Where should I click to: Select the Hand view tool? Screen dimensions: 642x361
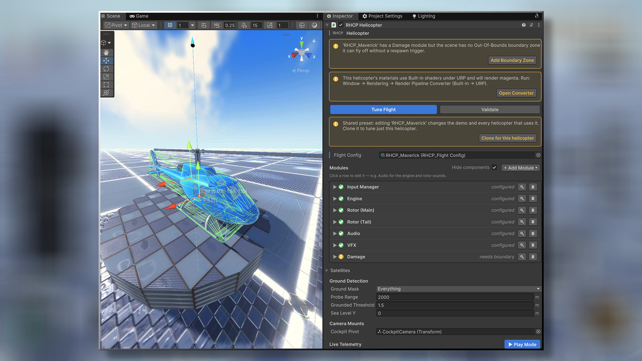point(106,52)
